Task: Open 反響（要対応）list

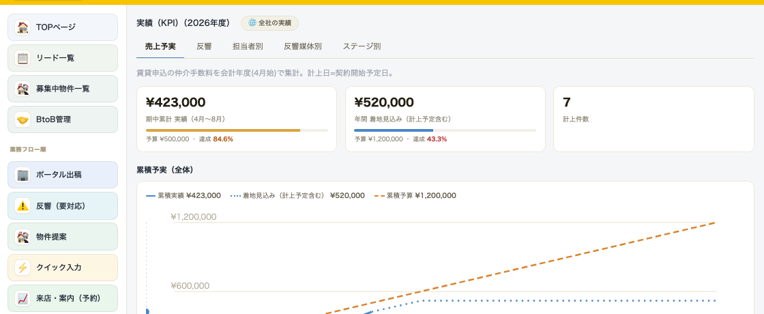Action: (x=63, y=205)
